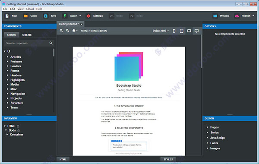Click the New document icon

7,16
